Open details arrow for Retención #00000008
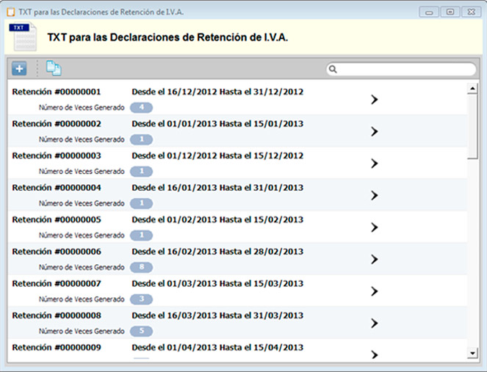 tap(374, 323)
